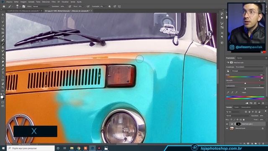Viewport: 268px width, 151px height.
Task: Click the foreground color swatch
Action: [2, 97]
